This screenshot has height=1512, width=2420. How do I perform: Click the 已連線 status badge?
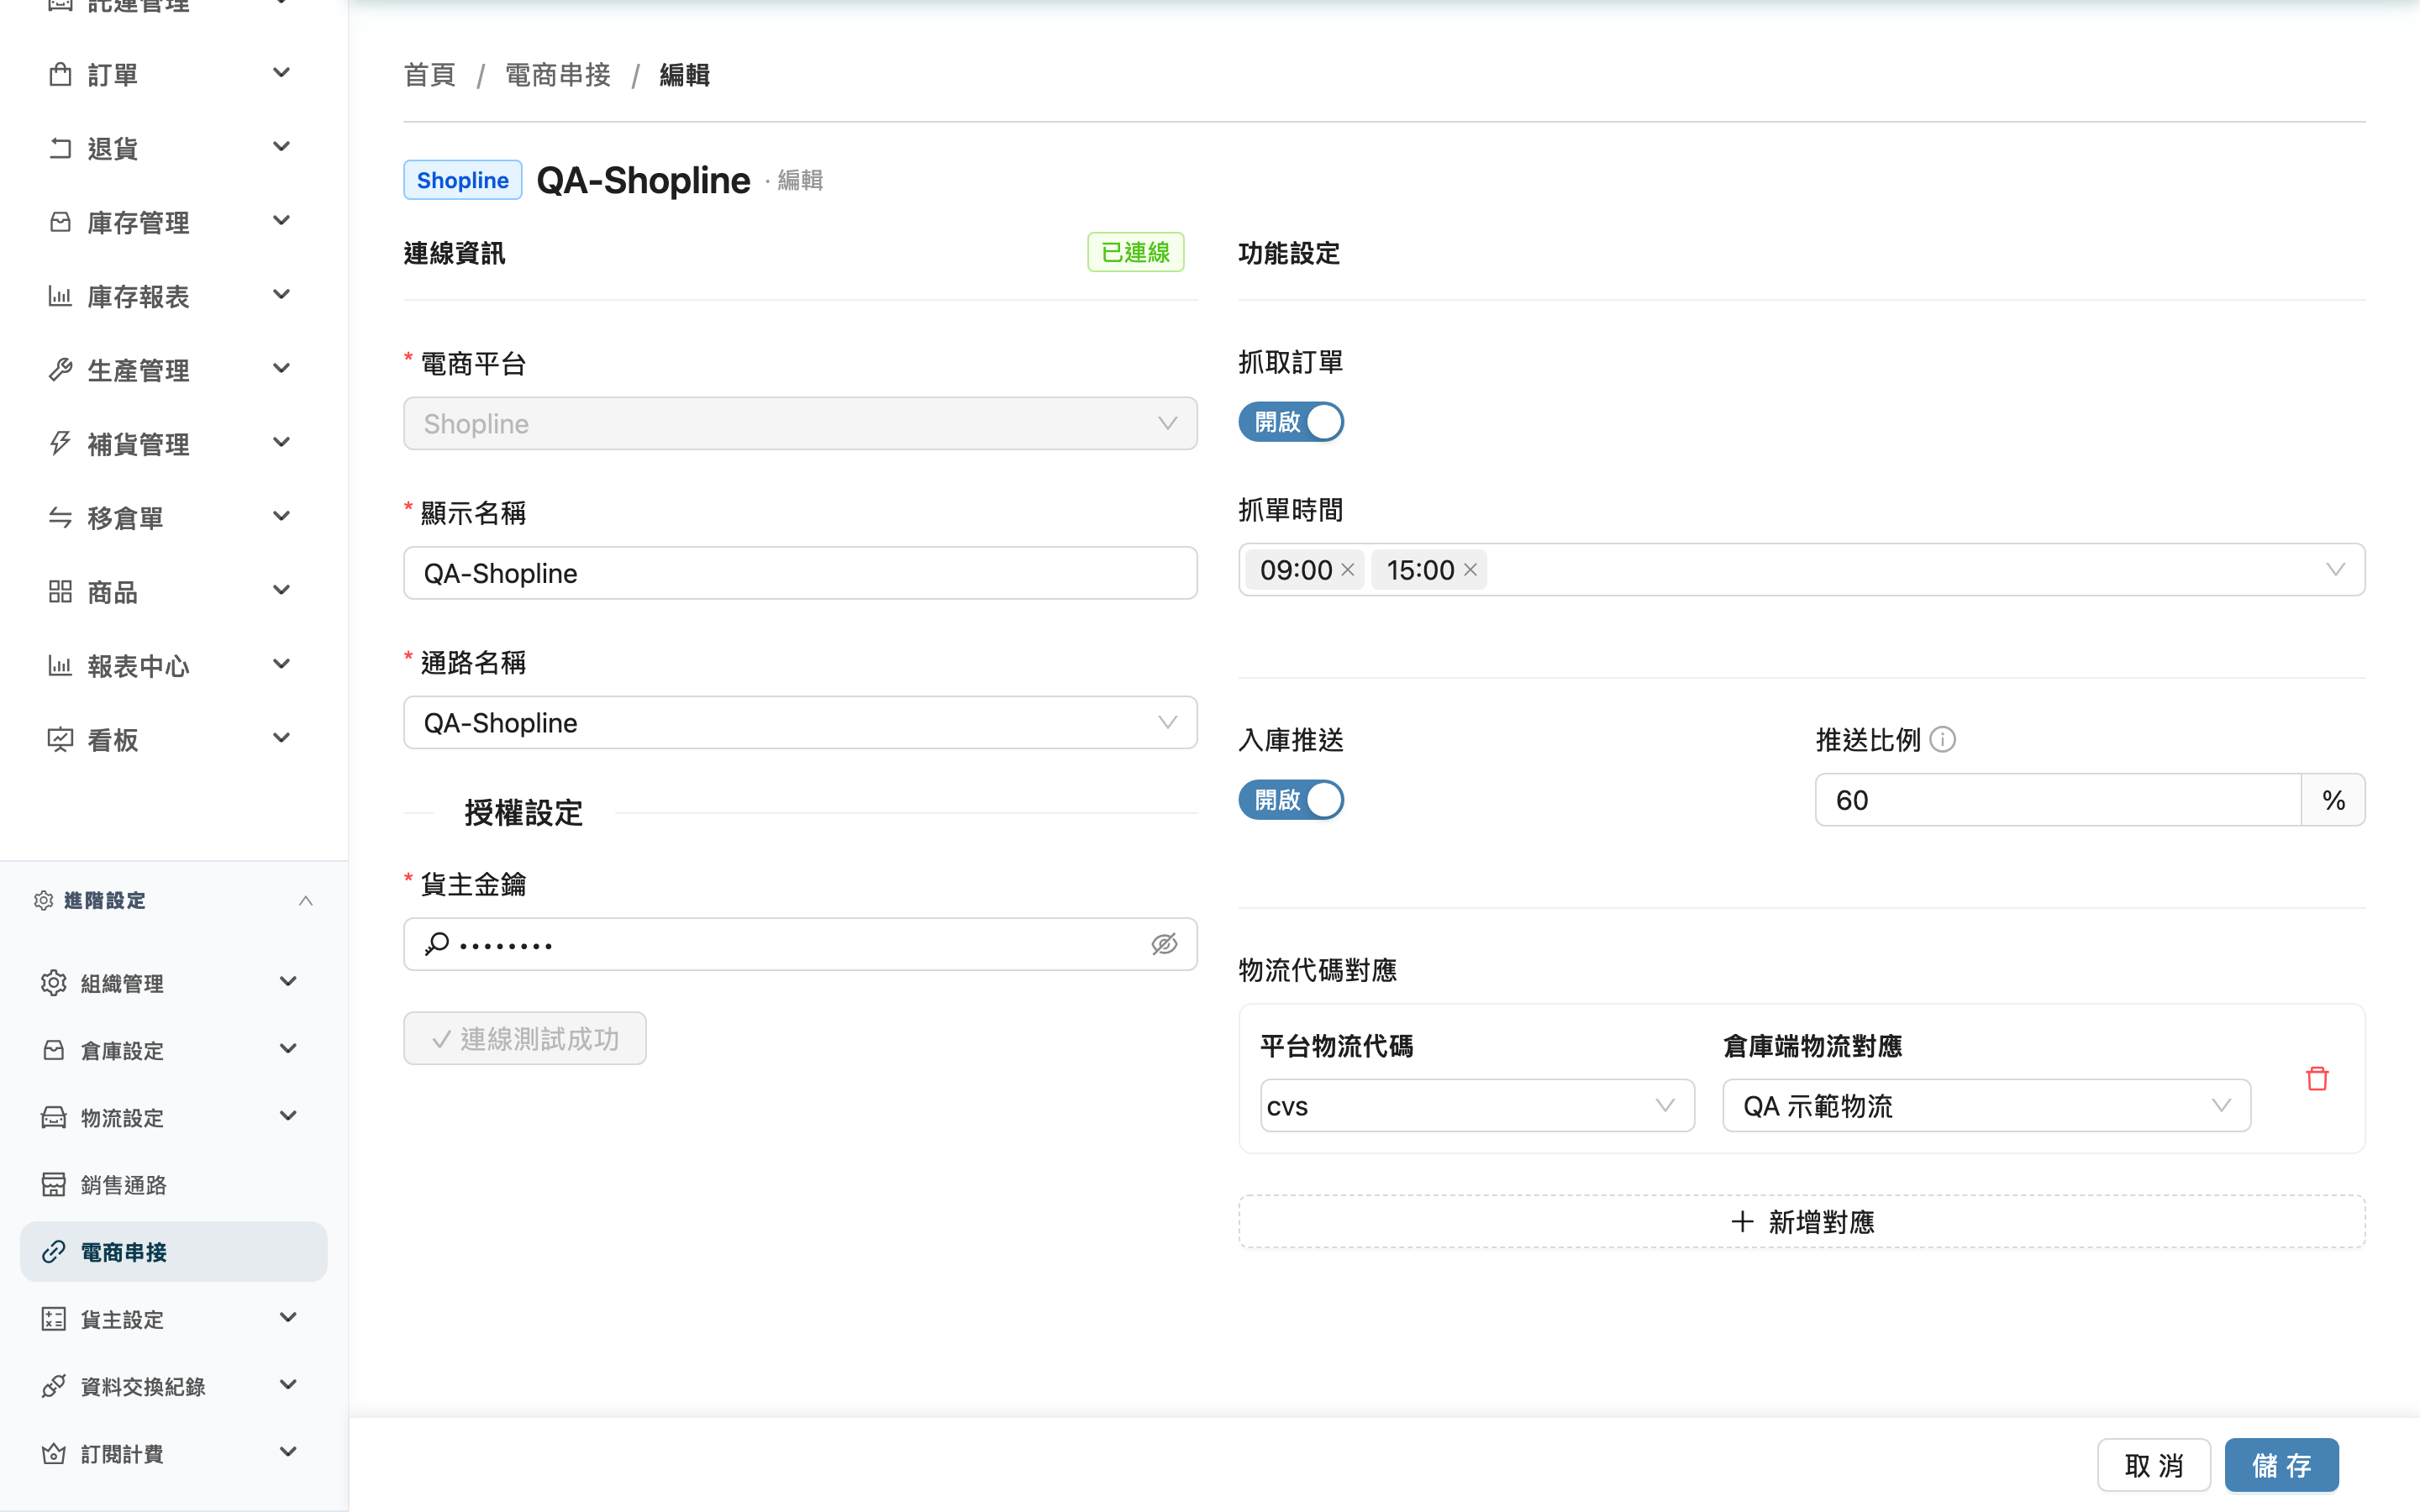(x=1135, y=252)
